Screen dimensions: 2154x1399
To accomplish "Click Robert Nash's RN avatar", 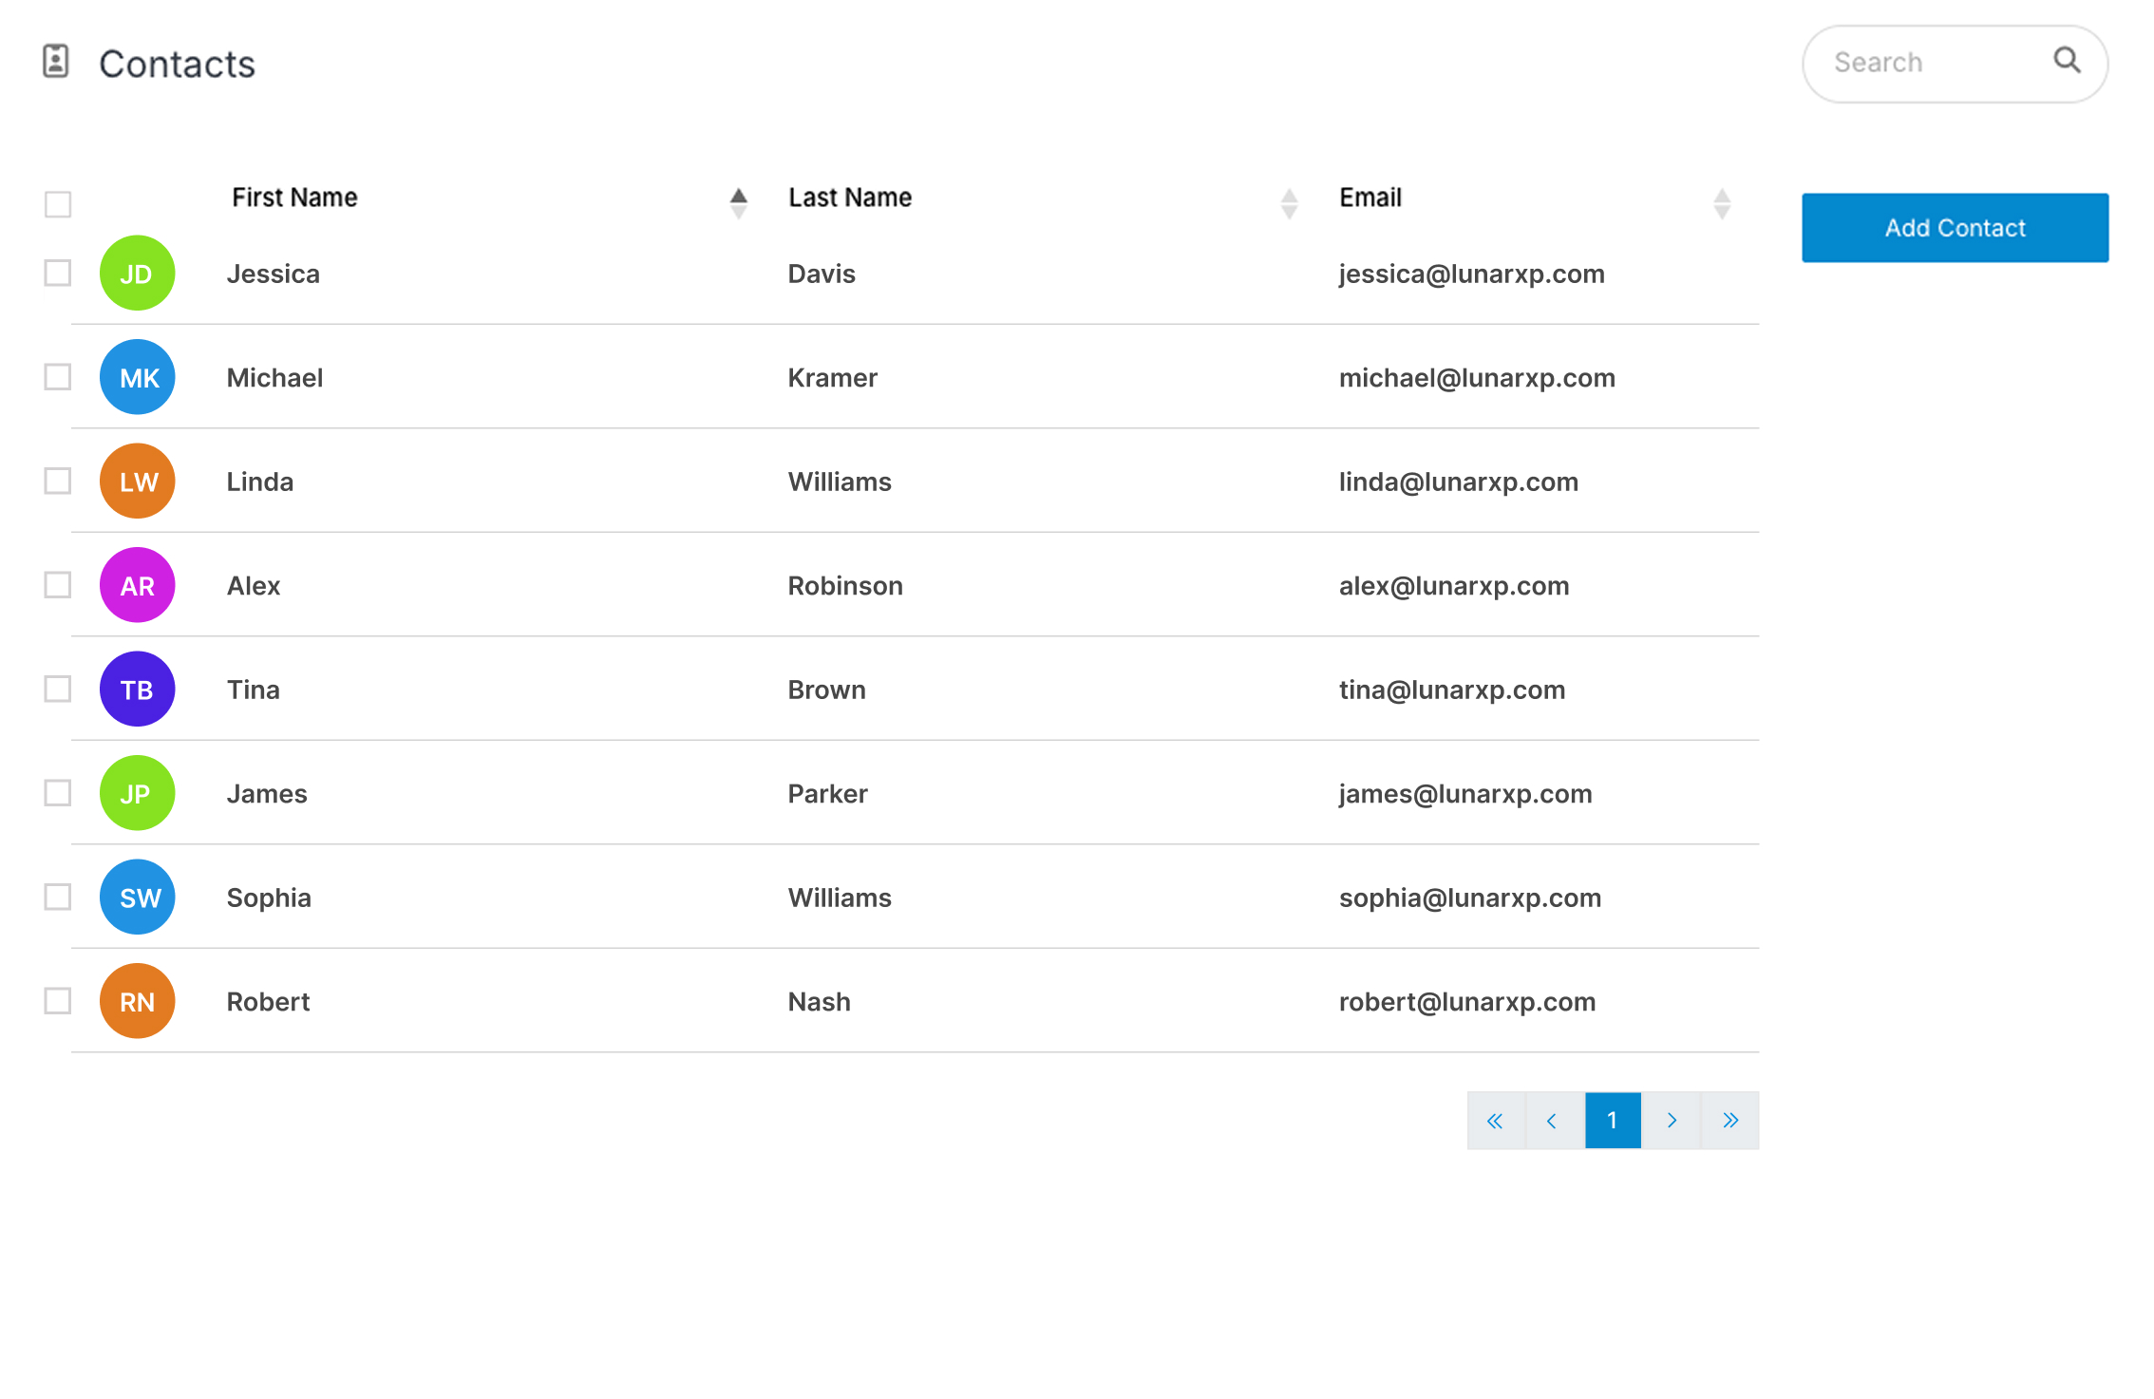I will [138, 1002].
